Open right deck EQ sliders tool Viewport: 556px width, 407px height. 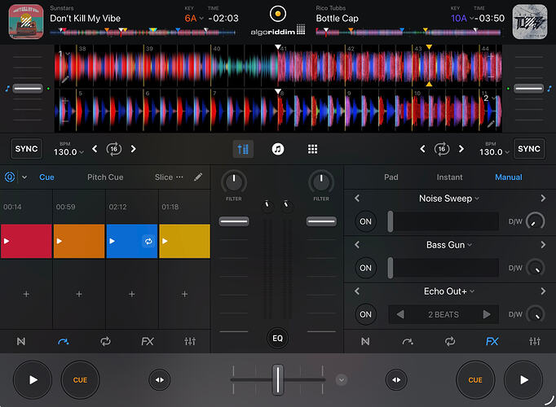coord(534,341)
